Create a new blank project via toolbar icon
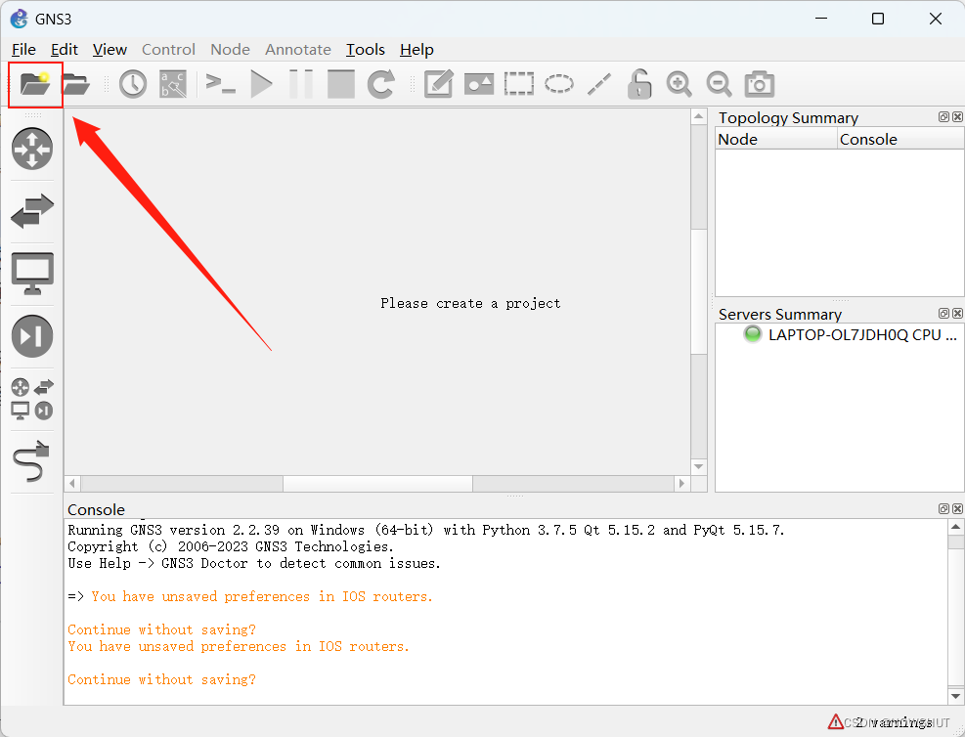This screenshot has width=965, height=737. [35, 84]
